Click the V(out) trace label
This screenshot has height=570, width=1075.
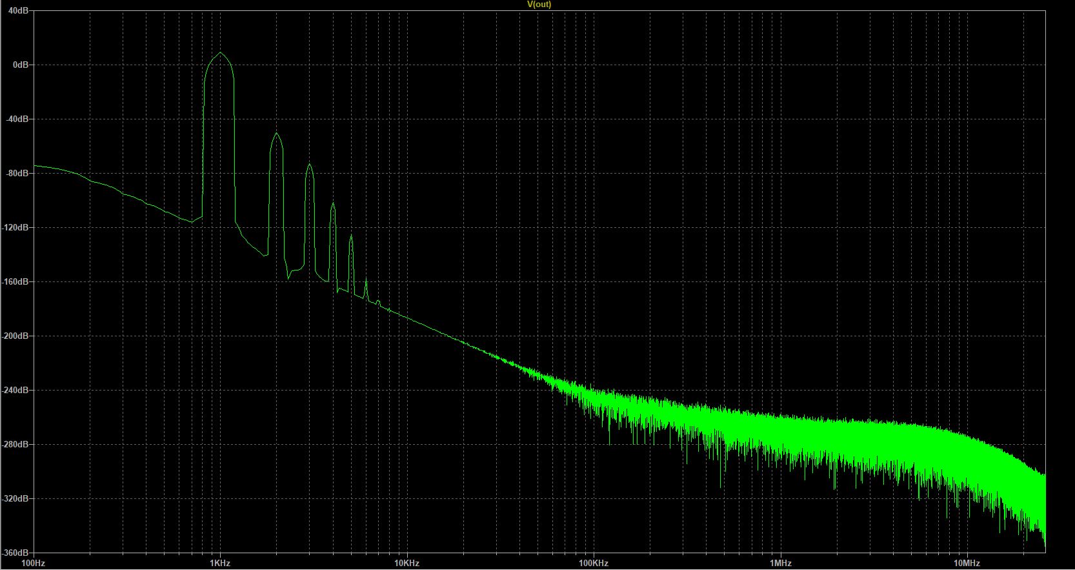539,5
